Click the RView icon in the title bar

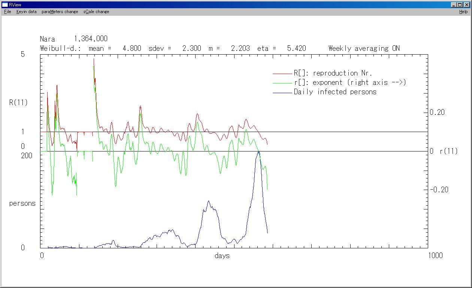(5, 4)
